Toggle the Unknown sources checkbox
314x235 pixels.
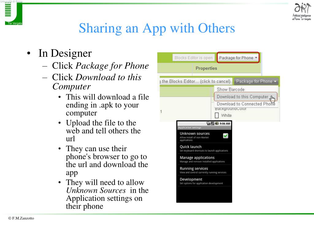[225, 136]
